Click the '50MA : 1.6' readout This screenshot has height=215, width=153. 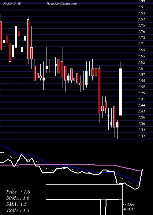18,198
